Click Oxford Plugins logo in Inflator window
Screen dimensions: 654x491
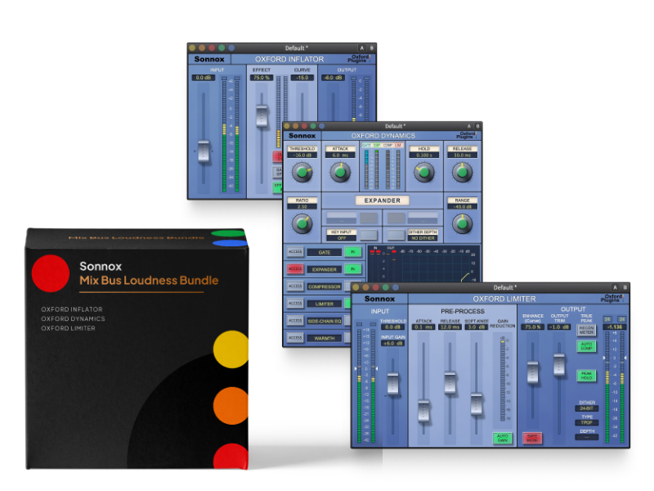click(360, 58)
